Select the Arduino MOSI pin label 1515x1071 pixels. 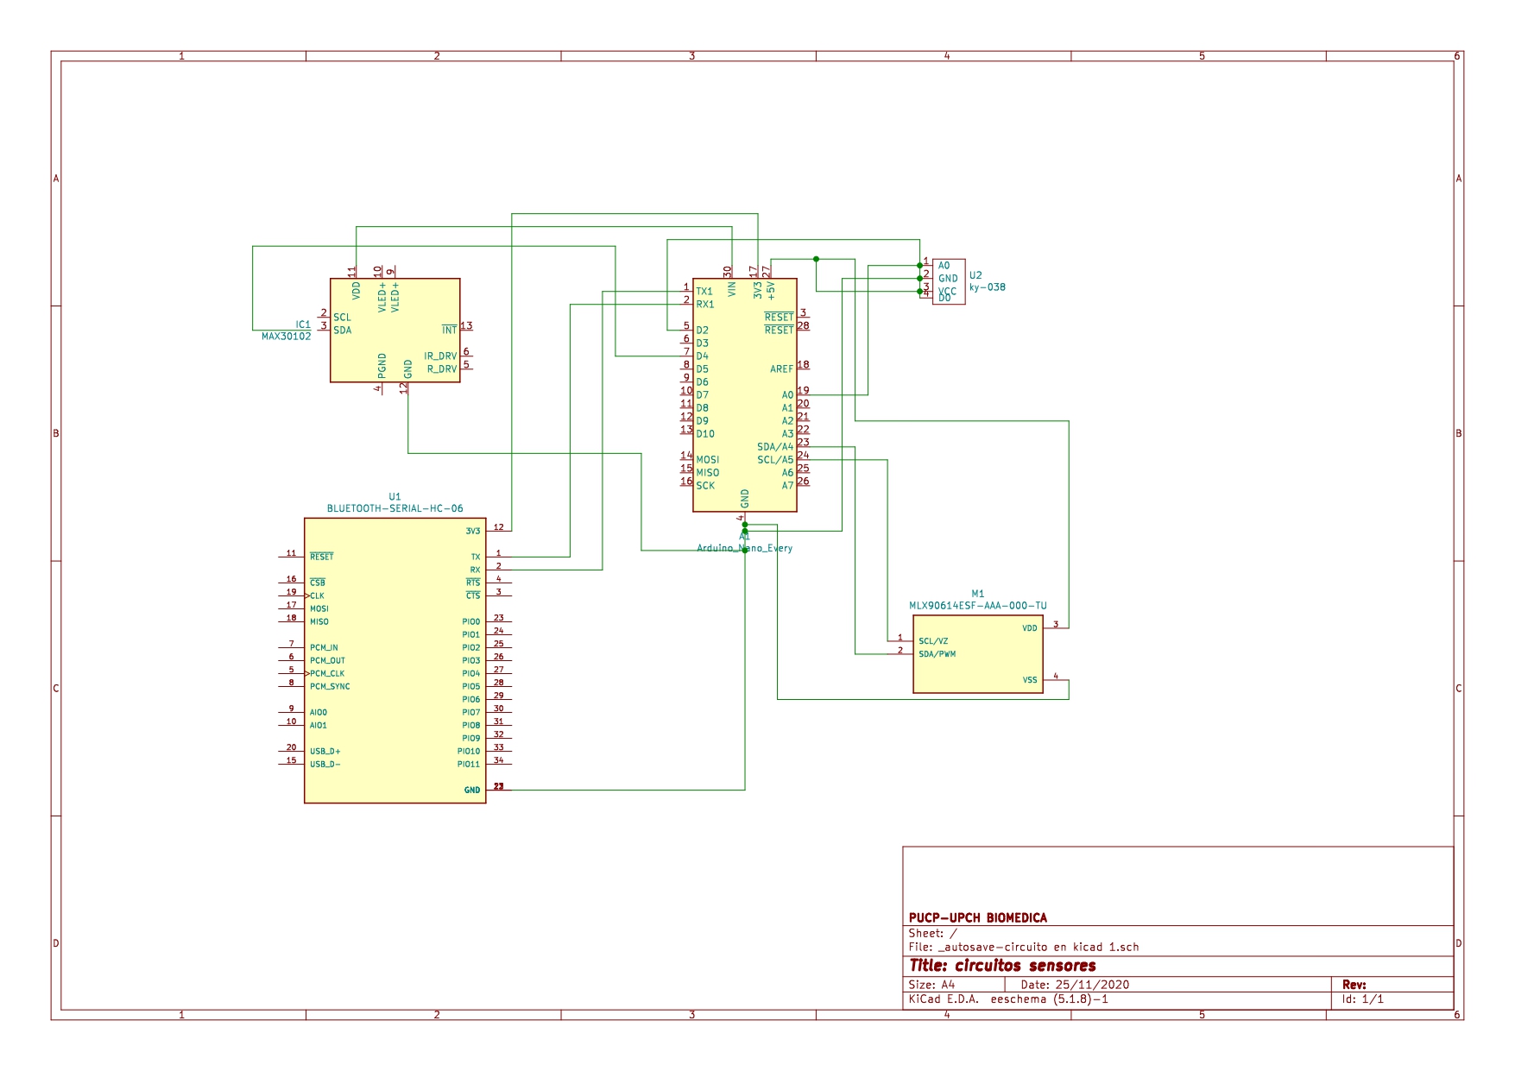pyautogui.click(x=708, y=460)
